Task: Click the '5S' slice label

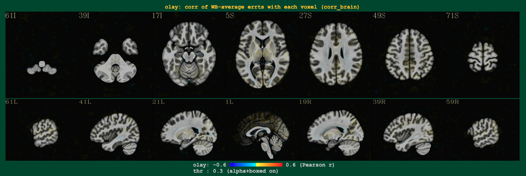Action: coord(230,16)
